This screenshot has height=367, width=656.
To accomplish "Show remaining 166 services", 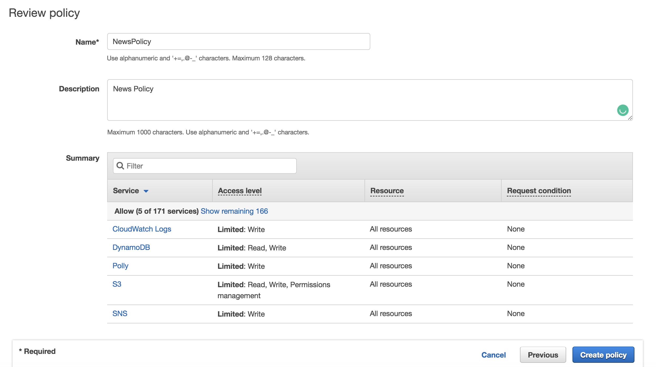I will (234, 211).
